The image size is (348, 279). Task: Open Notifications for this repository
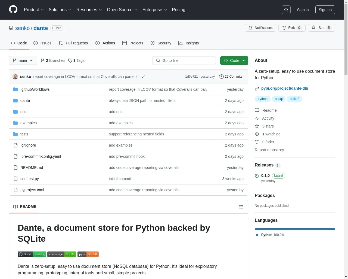tap(260, 28)
